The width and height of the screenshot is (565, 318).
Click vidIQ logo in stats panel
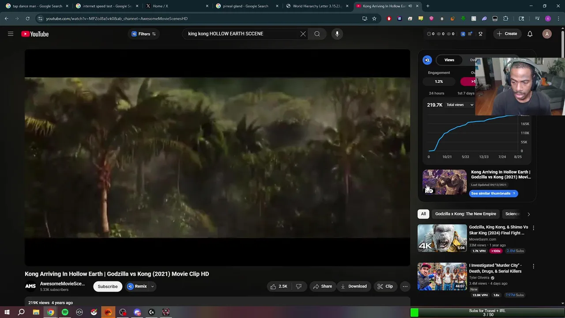(427, 60)
